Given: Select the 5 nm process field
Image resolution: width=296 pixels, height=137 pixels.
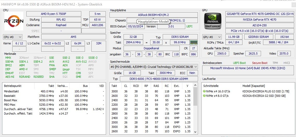Looking at the screenshot, I should click(x=98, y=14).
